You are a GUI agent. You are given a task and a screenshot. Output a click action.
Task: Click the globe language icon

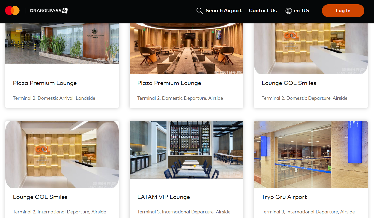pyautogui.click(x=289, y=11)
